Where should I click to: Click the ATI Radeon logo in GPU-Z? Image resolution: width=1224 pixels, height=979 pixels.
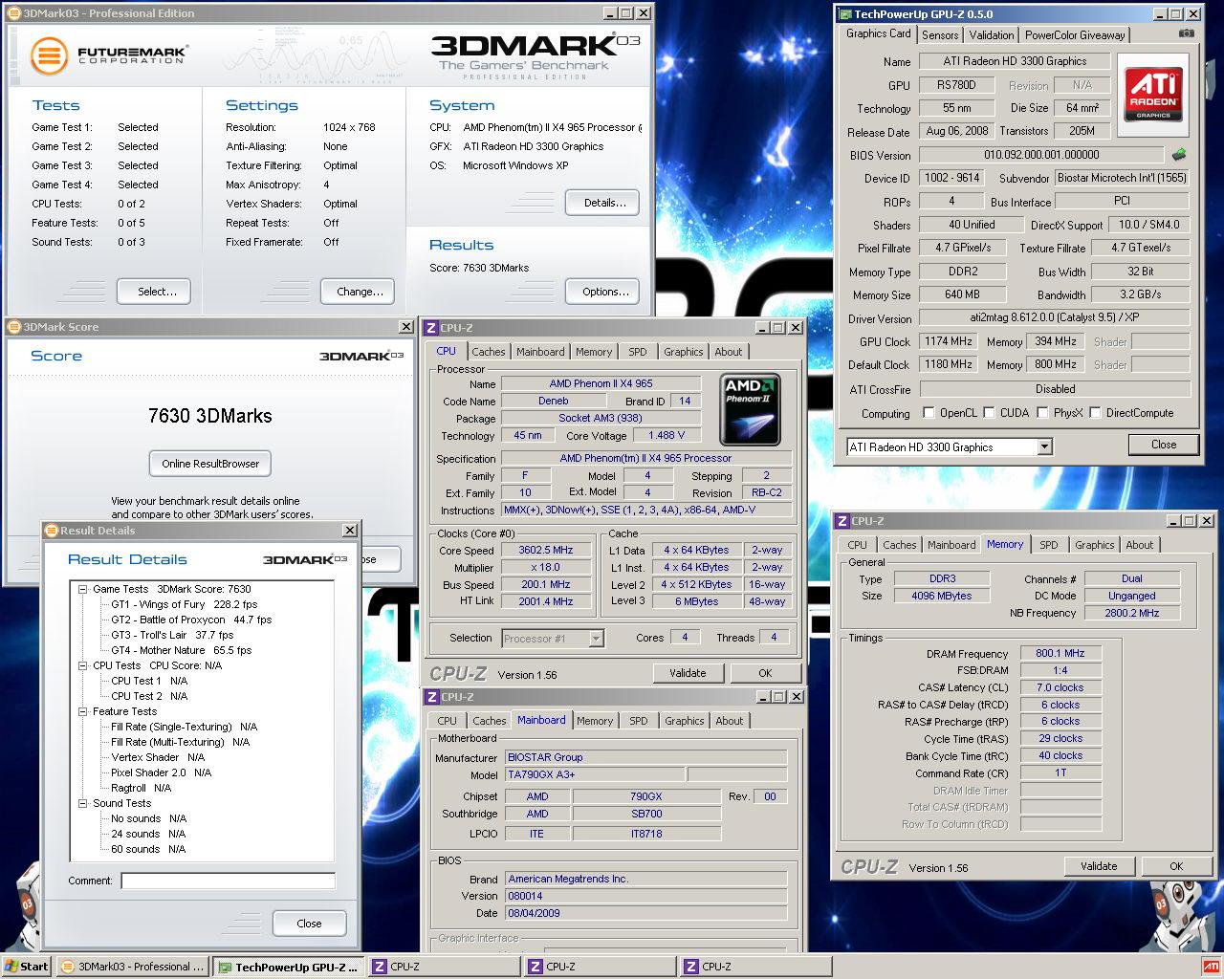[1152, 94]
